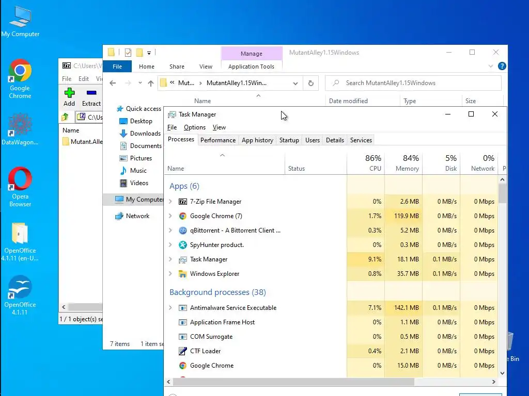Click Explorer Back navigation arrow
The image size is (529, 396).
[x=113, y=83]
